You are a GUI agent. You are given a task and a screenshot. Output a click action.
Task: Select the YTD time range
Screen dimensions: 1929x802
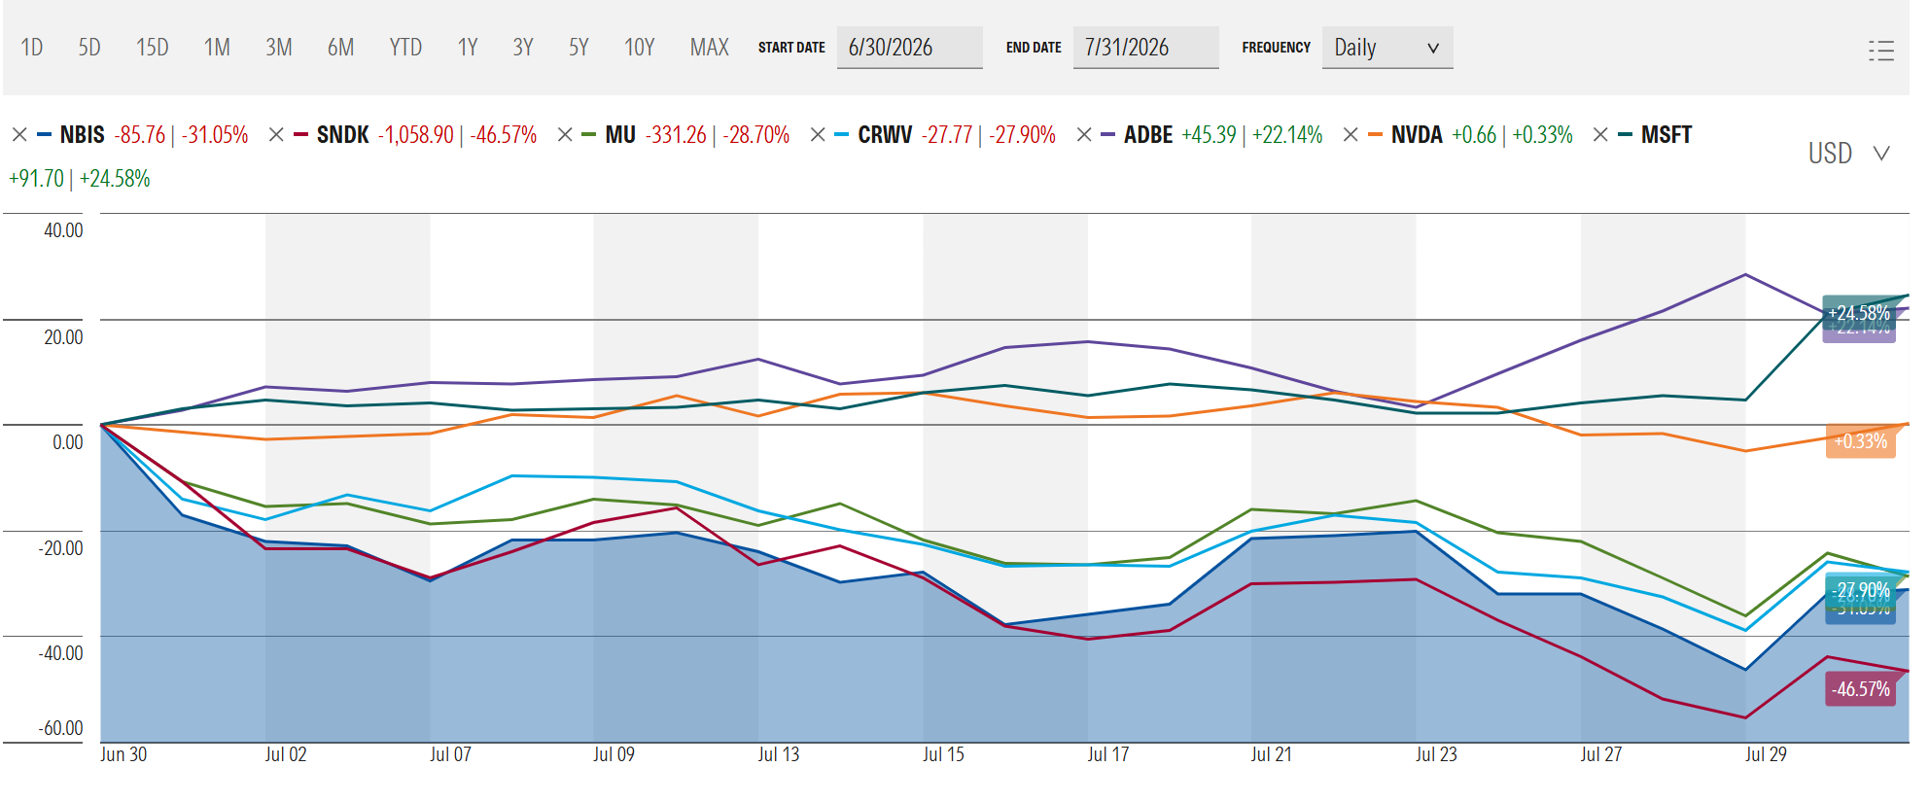pyautogui.click(x=405, y=48)
